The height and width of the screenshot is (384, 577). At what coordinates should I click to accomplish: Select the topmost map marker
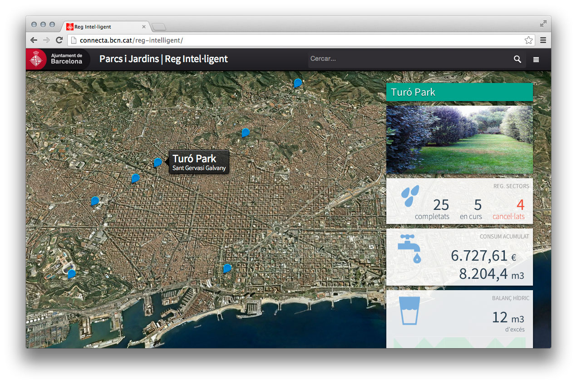tap(297, 83)
